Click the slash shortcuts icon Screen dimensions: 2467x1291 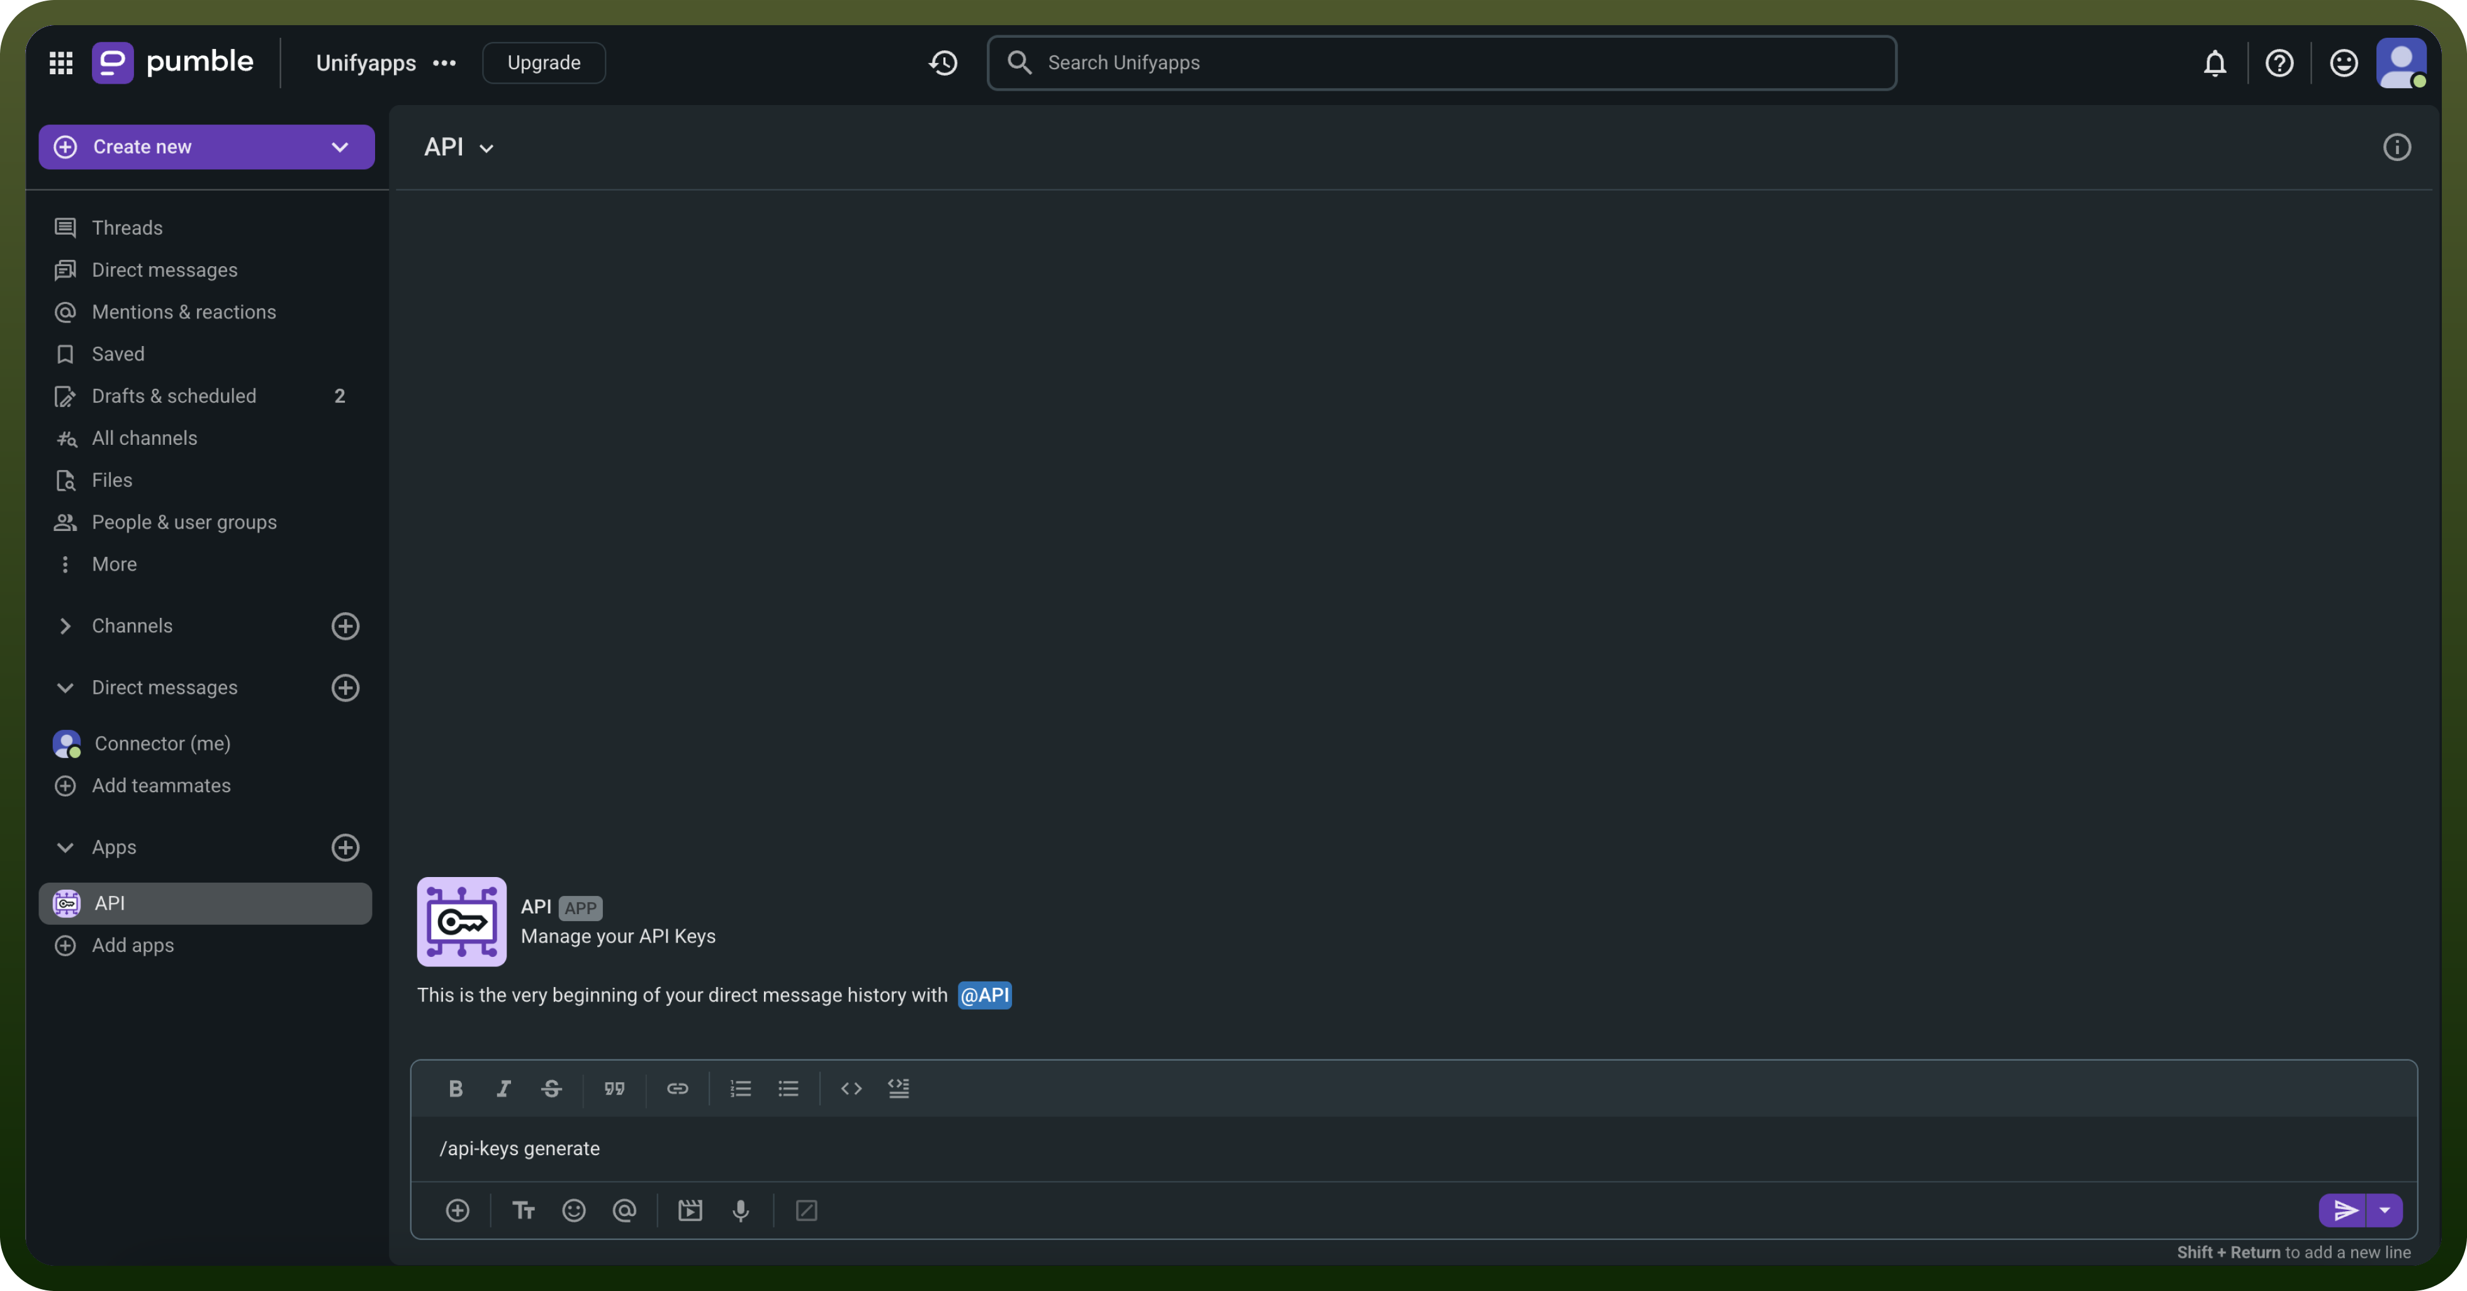click(x=807, y=1210)
